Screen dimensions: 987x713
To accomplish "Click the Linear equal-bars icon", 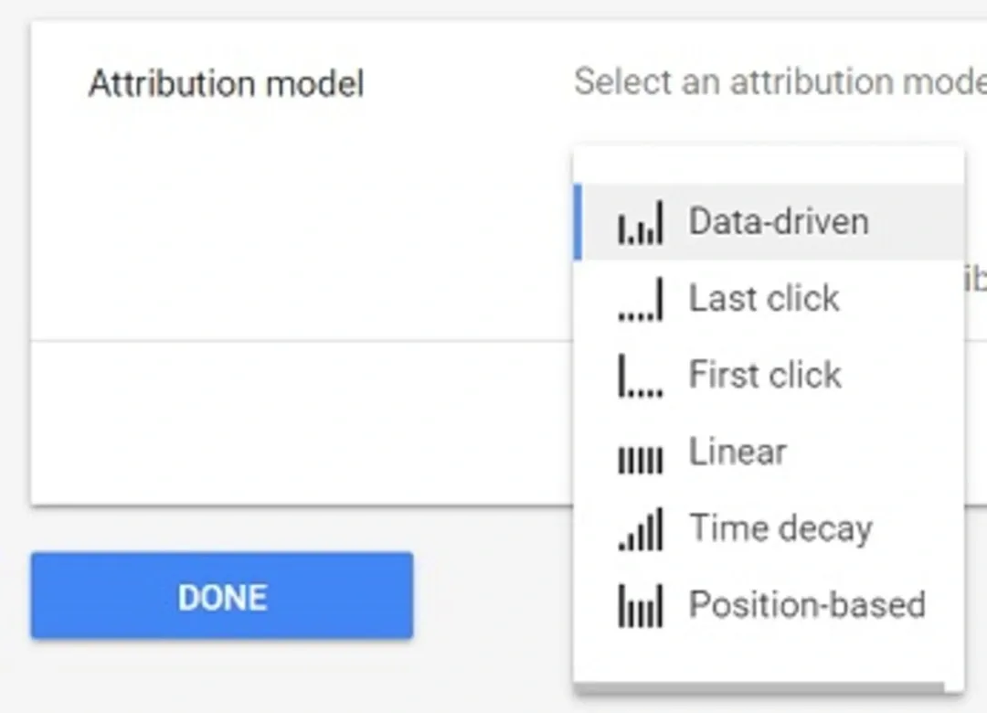I will (640, 459).
